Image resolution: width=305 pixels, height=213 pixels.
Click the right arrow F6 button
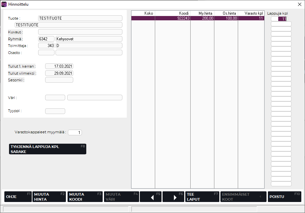pos(173,197)
